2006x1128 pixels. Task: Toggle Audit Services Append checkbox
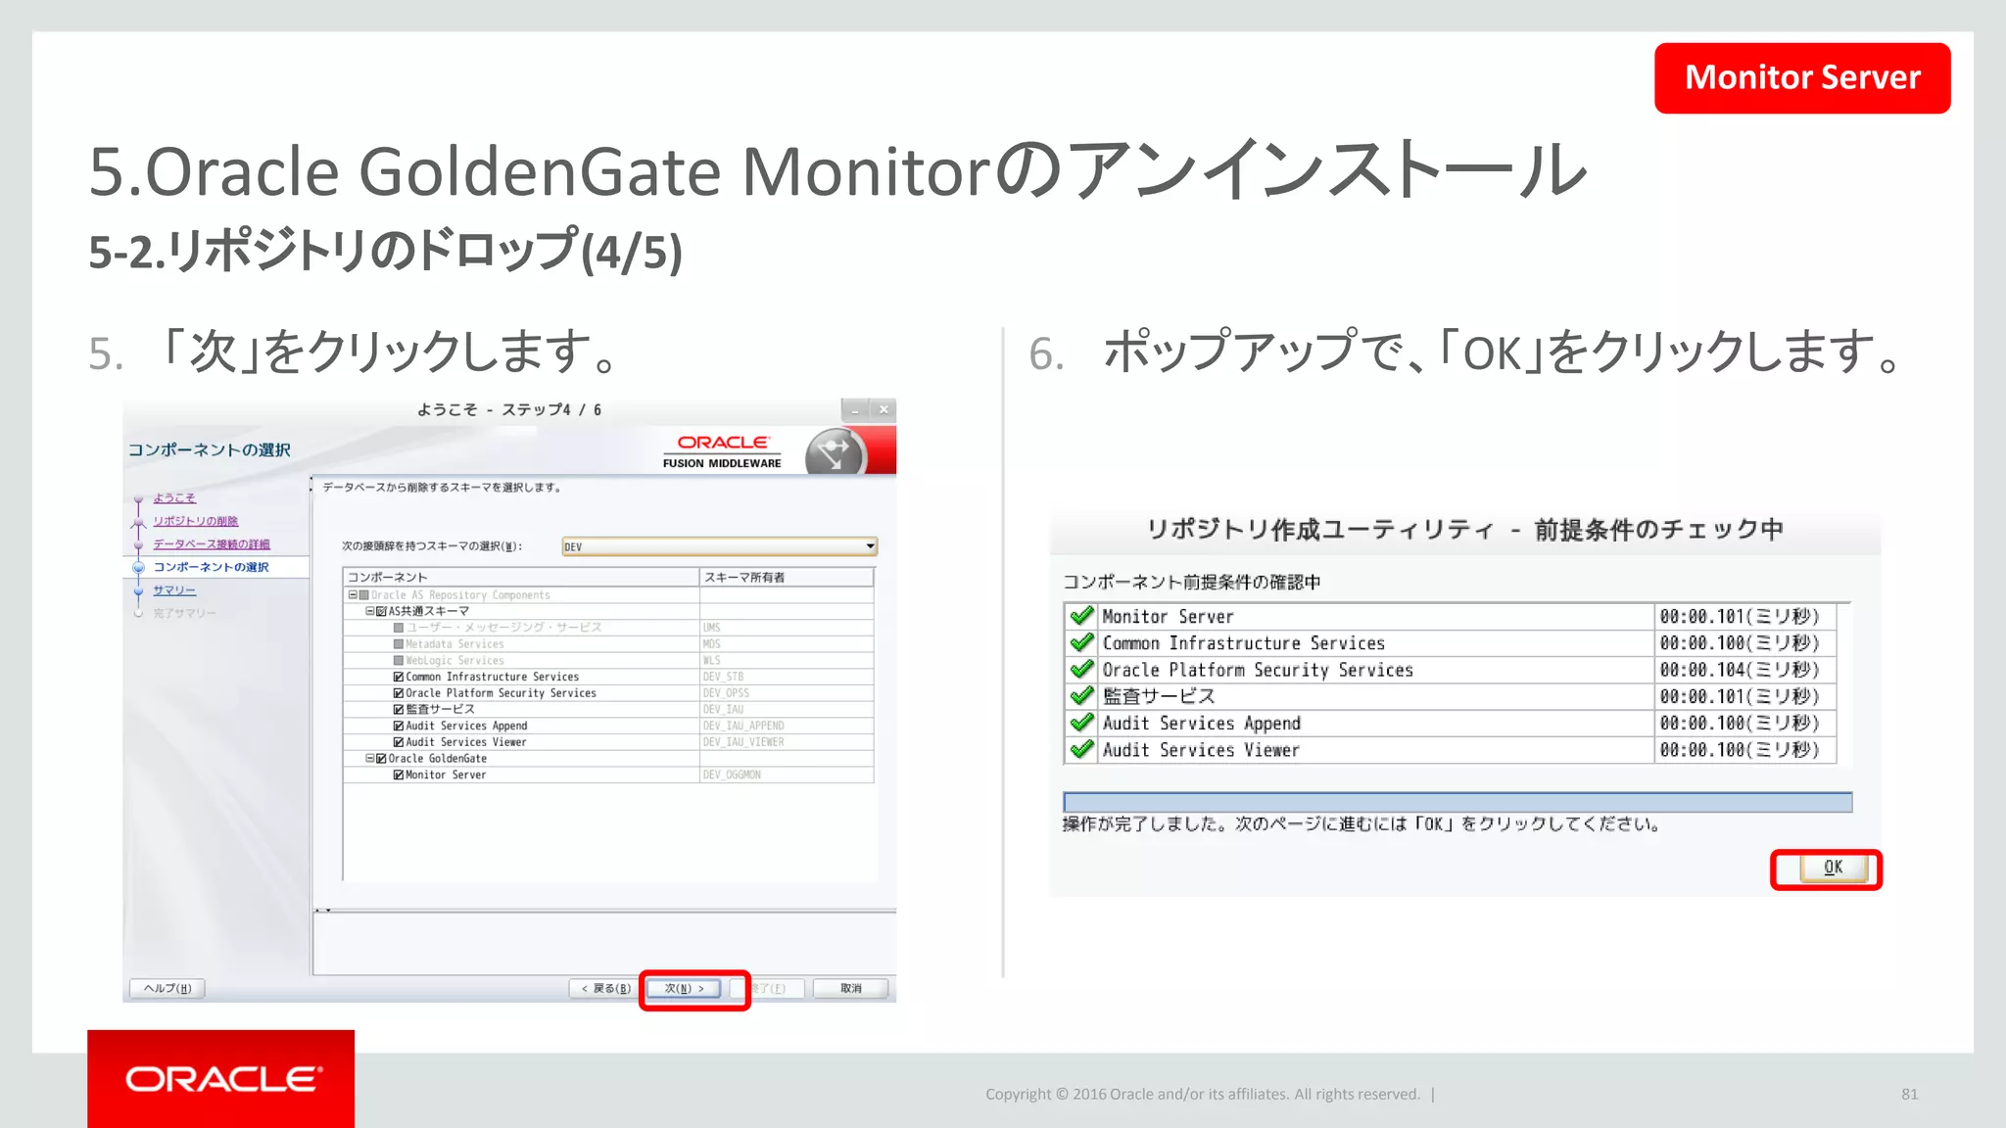(x=399, y=726)
